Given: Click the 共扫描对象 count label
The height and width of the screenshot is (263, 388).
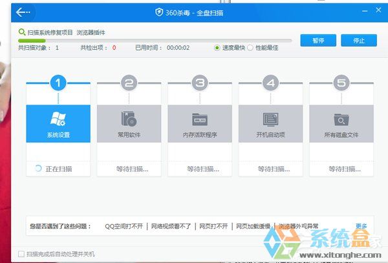Looking at the screenshot, I should (x=34, y=48).
